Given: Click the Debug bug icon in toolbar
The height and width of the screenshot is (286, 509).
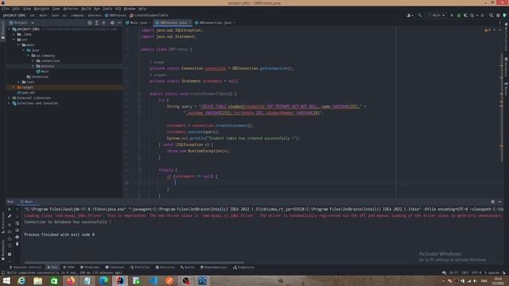Looking at the screenshot, I should point(459,15).
